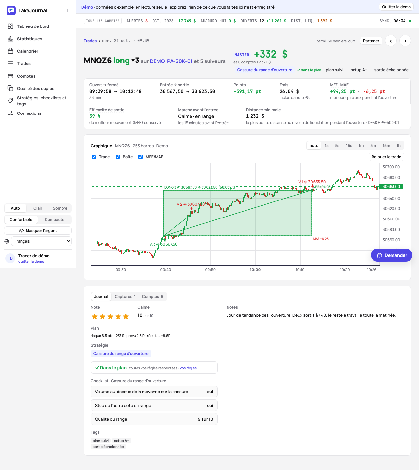Click the Partager button
419x470 pixels.
point(371,41)
